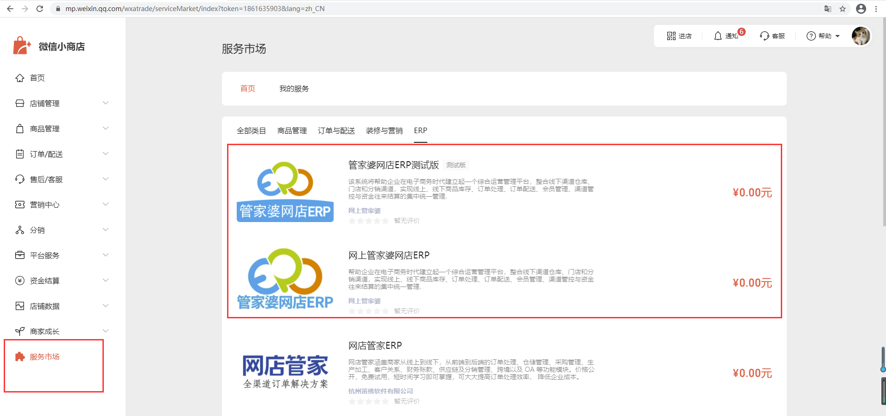This screenshot has height=416, width=886.
Task: Select the 商品管理 category tab
Action: [292, 131]
